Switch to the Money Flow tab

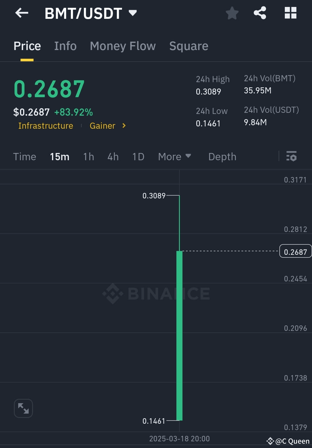click(123, 46)
